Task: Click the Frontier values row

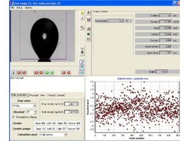Action: 58,123
